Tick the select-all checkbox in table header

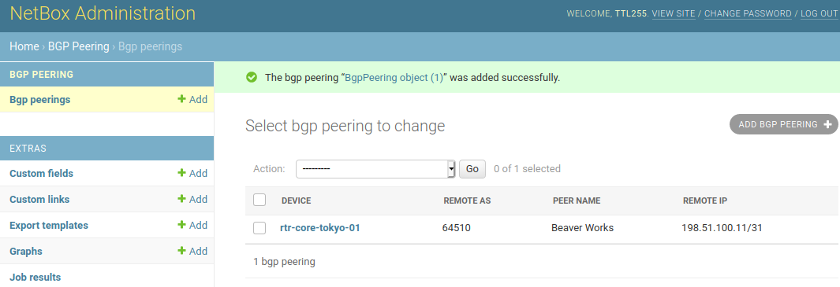click(x=259, y=200)
